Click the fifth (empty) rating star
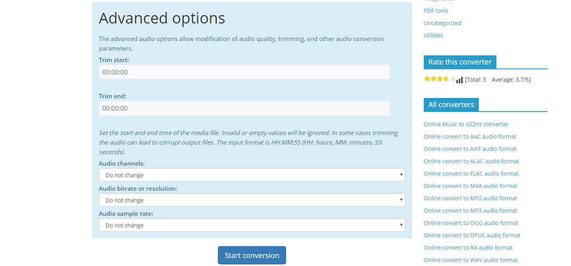The width and height of the screenshot is (571, 266). click(452, 79)
